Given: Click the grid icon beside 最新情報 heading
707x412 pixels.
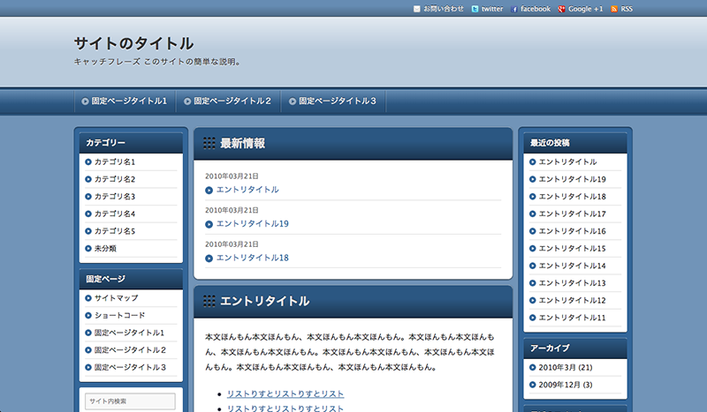Looking at the screenshot, I should 209,143.
